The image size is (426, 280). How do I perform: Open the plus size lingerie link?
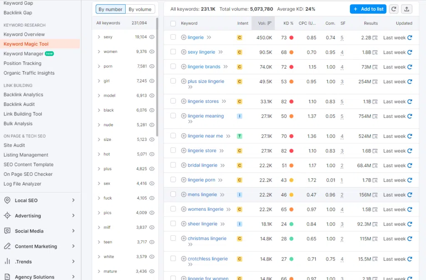(x=206, y=81)
